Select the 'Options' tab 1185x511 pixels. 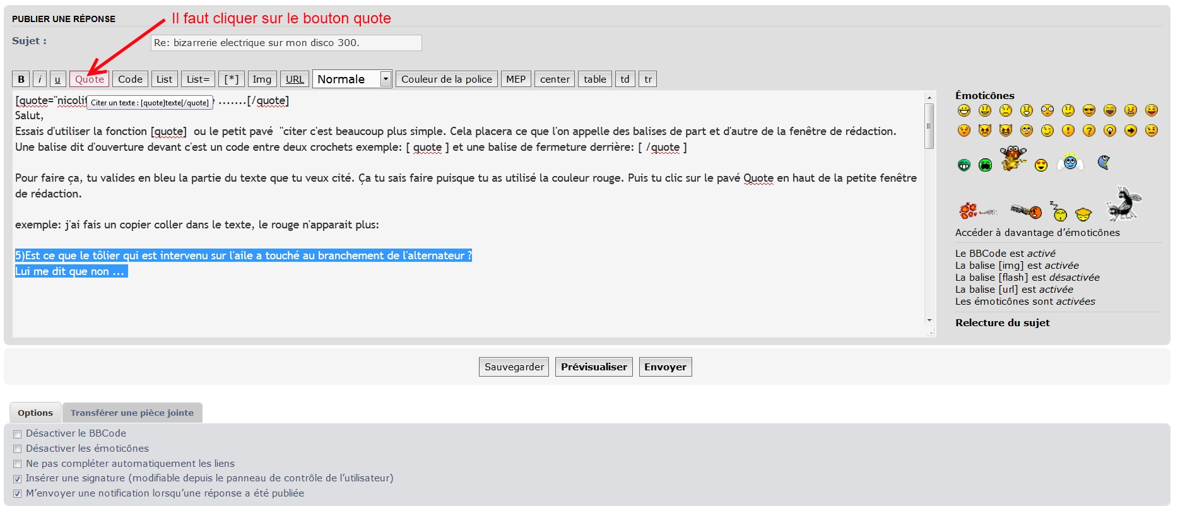[x=35, y=413]
